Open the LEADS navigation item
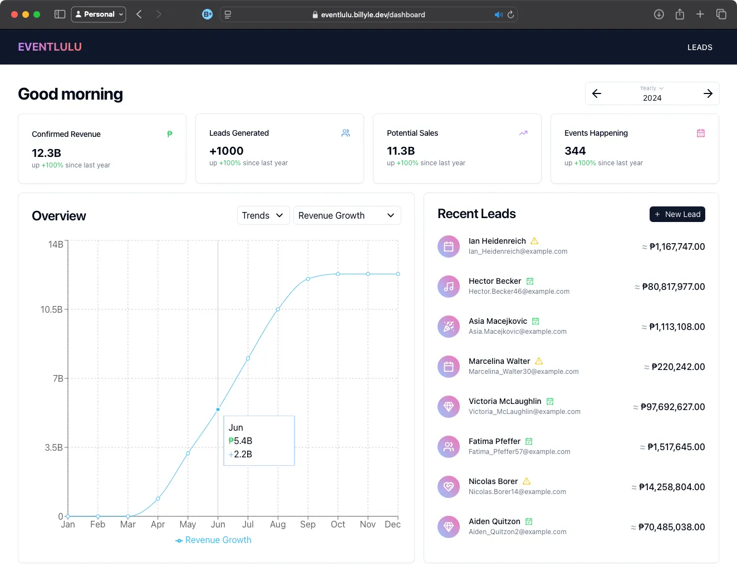737x587 pixels. pos(700,47)
